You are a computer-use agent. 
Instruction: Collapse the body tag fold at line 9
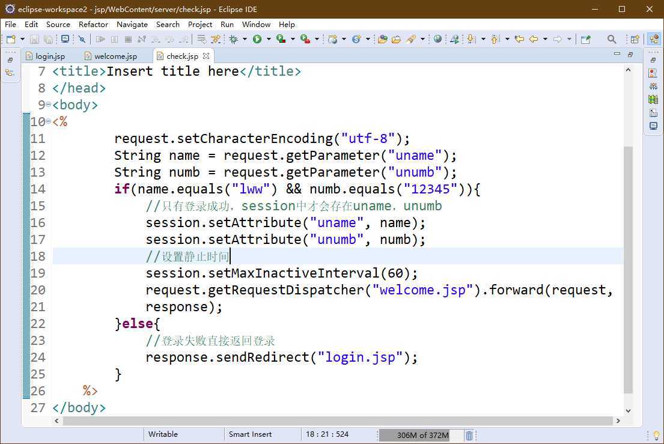pos(48,105)
